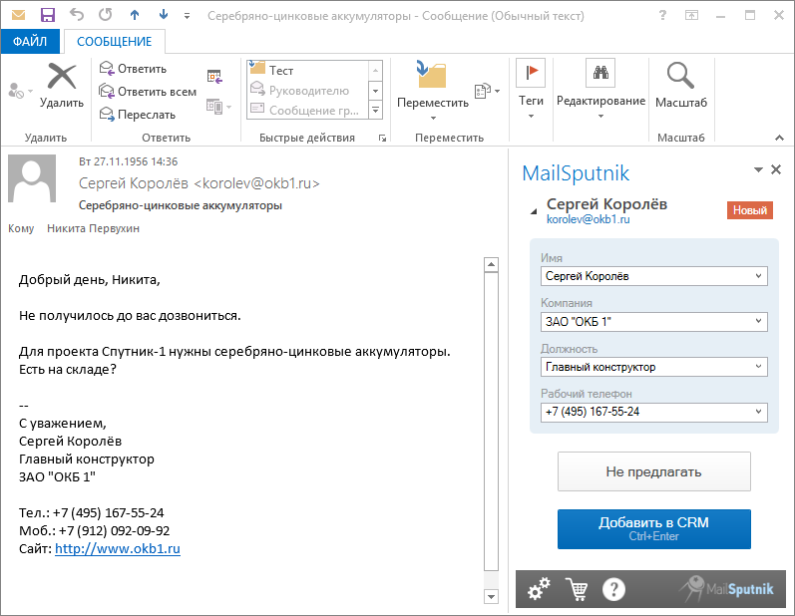Open MailSputnik settings gears icon
This screenshot has width=795, height=616.
click(x=539, y=589)
